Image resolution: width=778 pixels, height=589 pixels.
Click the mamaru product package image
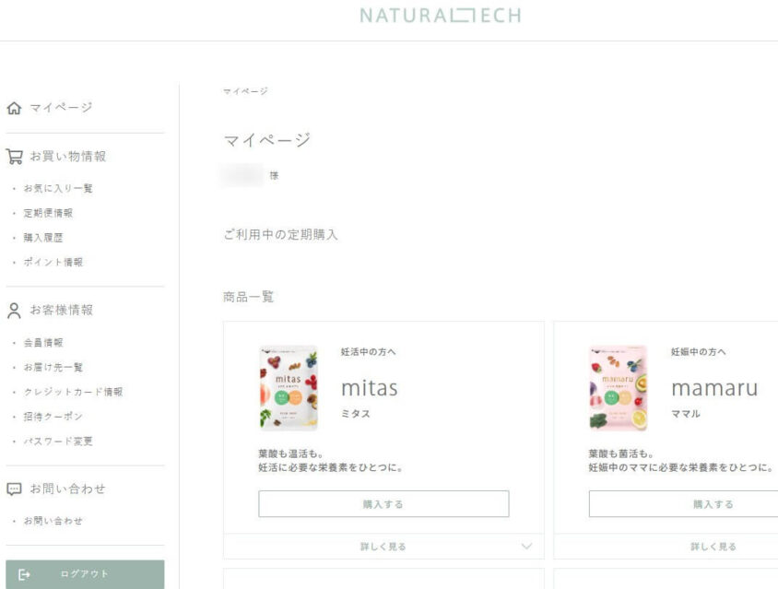[x=619, y=388]
